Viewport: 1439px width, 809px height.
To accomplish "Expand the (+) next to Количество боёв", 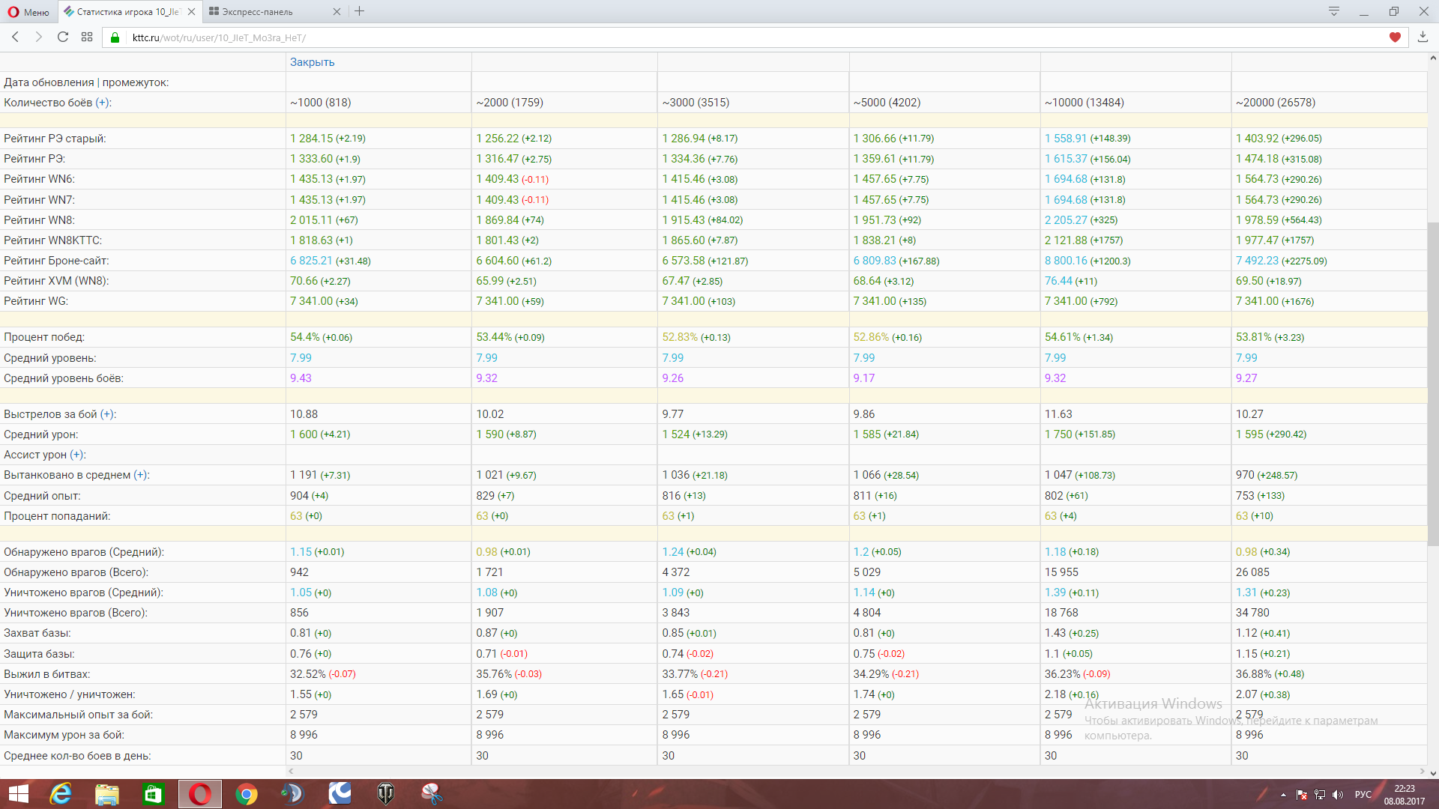I will pyautogui.click(x=103, y=103).
